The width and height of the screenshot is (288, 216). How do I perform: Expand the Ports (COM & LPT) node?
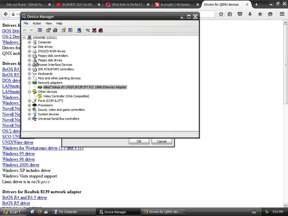click(29, 101)
